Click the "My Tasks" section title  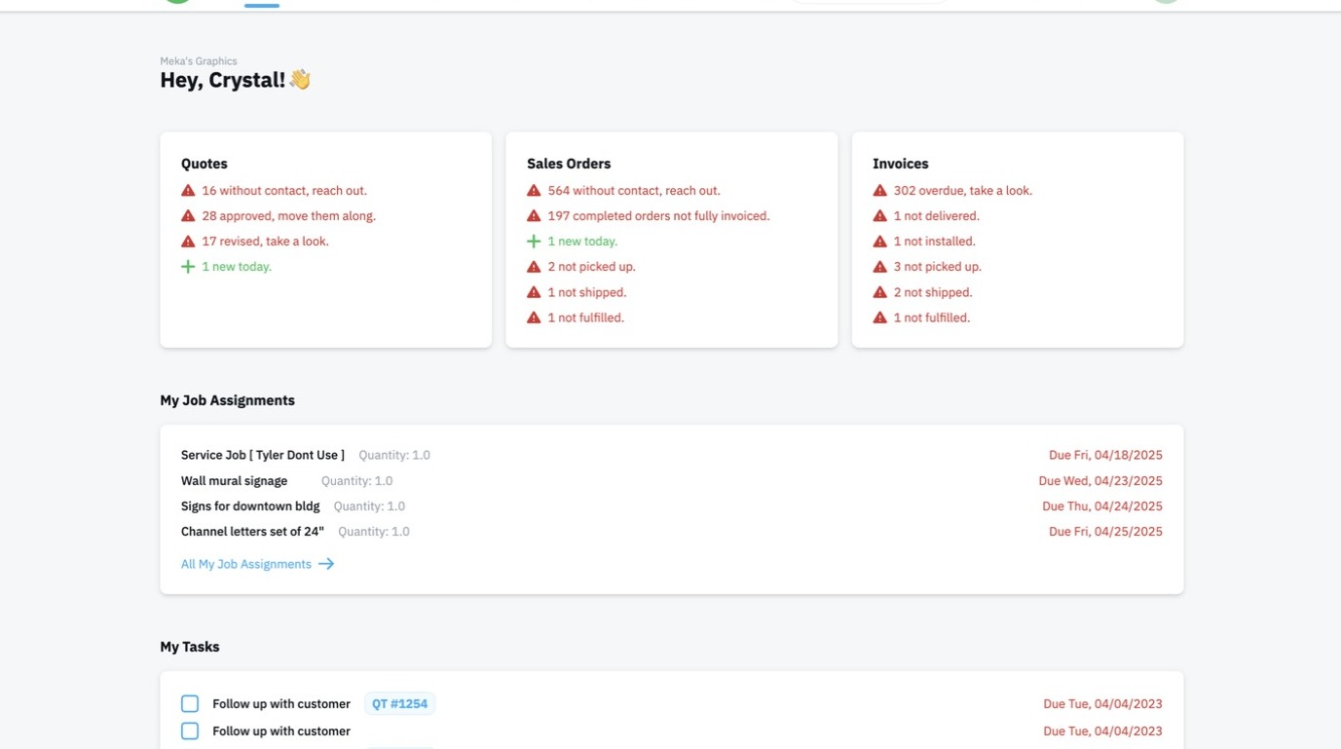(190, 647)
